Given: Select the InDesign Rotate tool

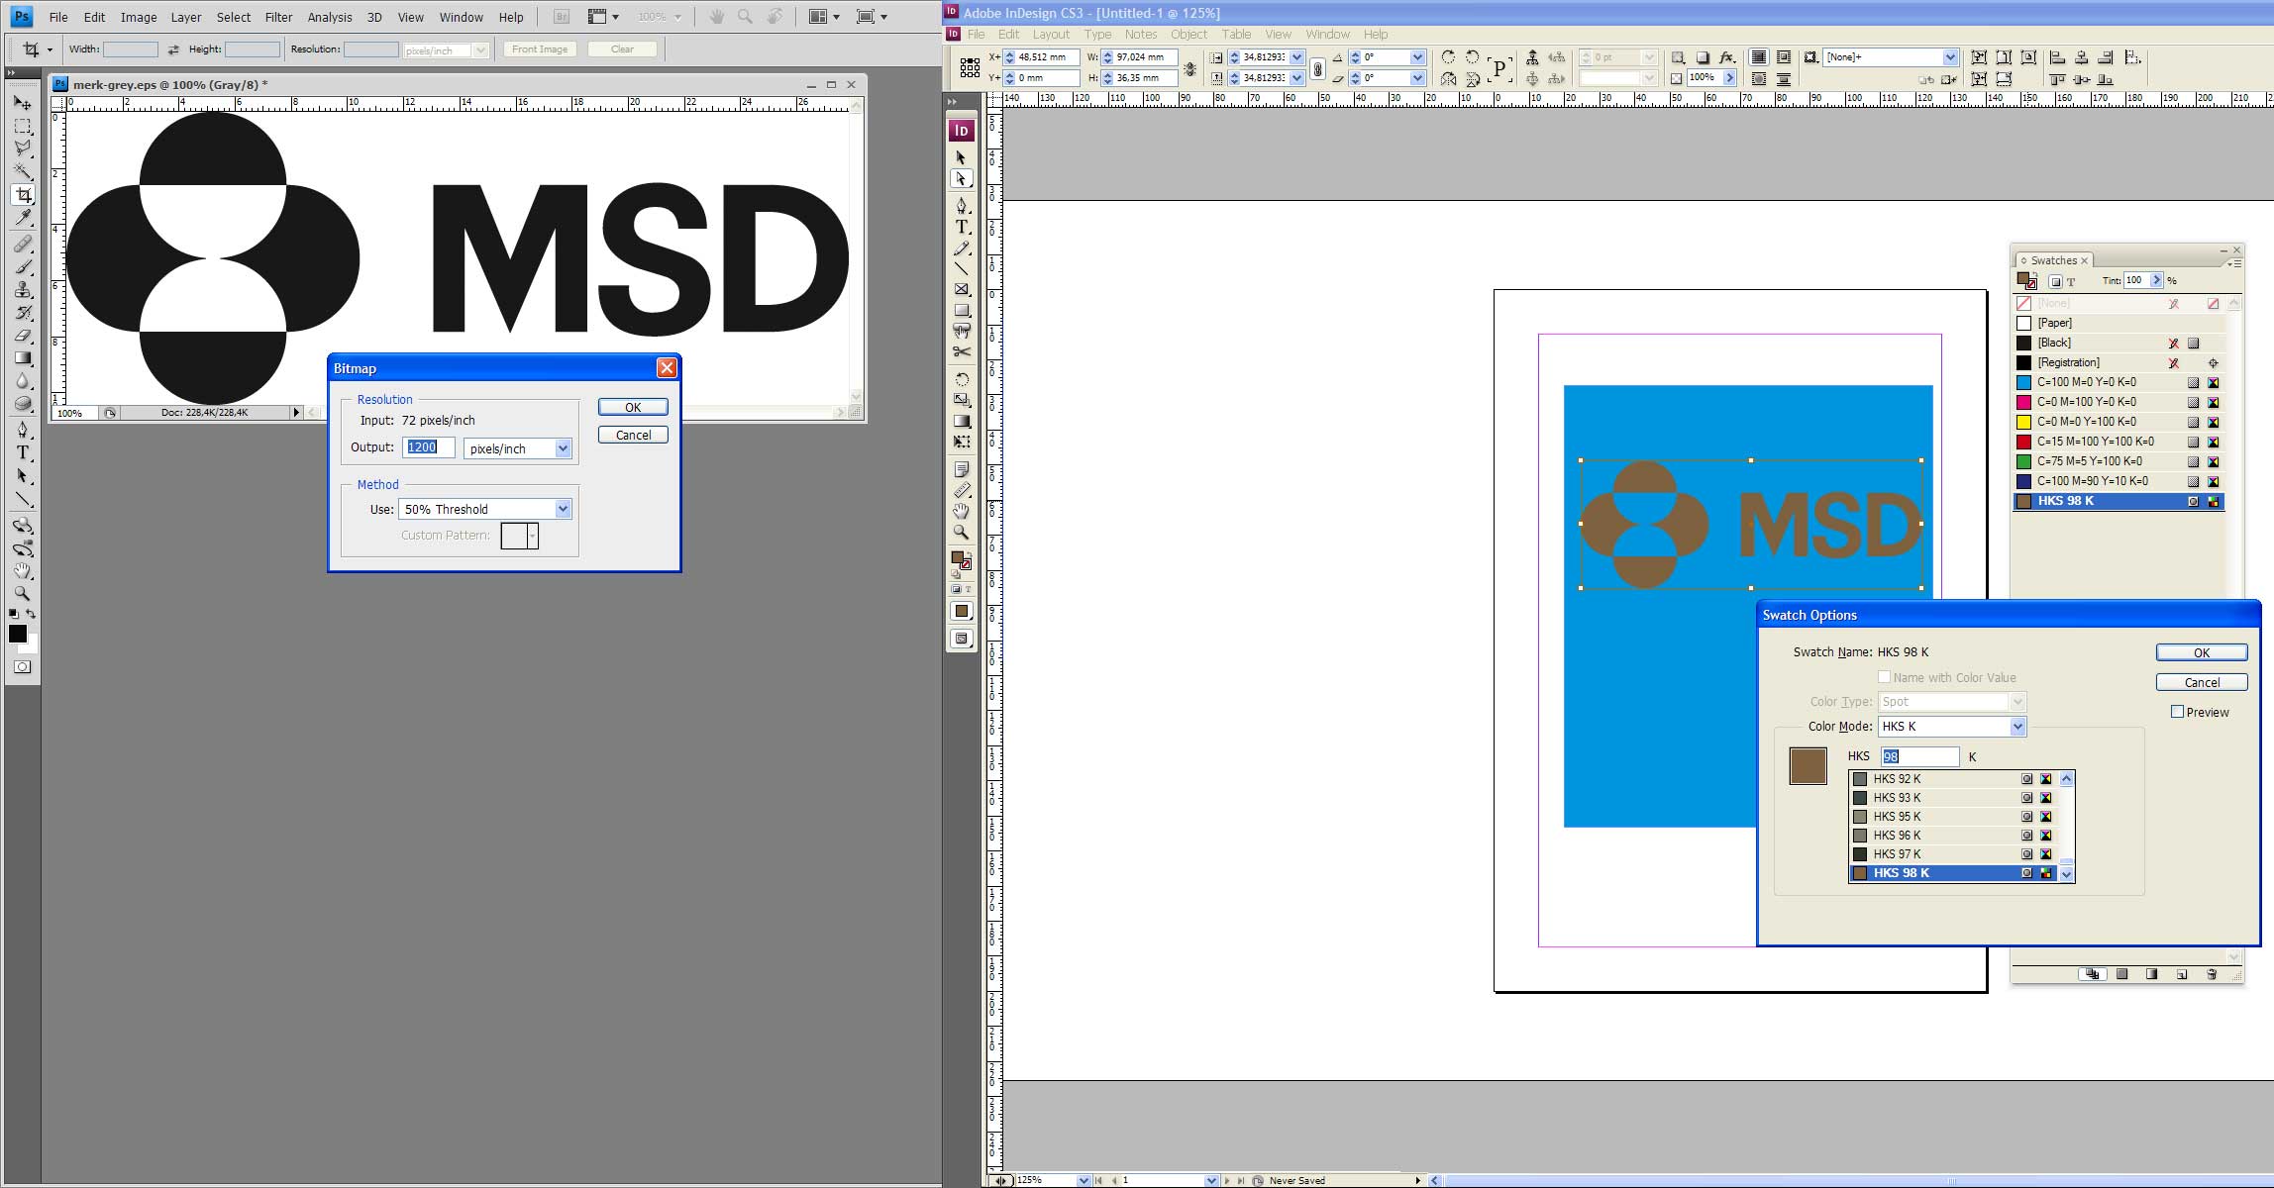Looking at the screenshot, I should 961,379.
